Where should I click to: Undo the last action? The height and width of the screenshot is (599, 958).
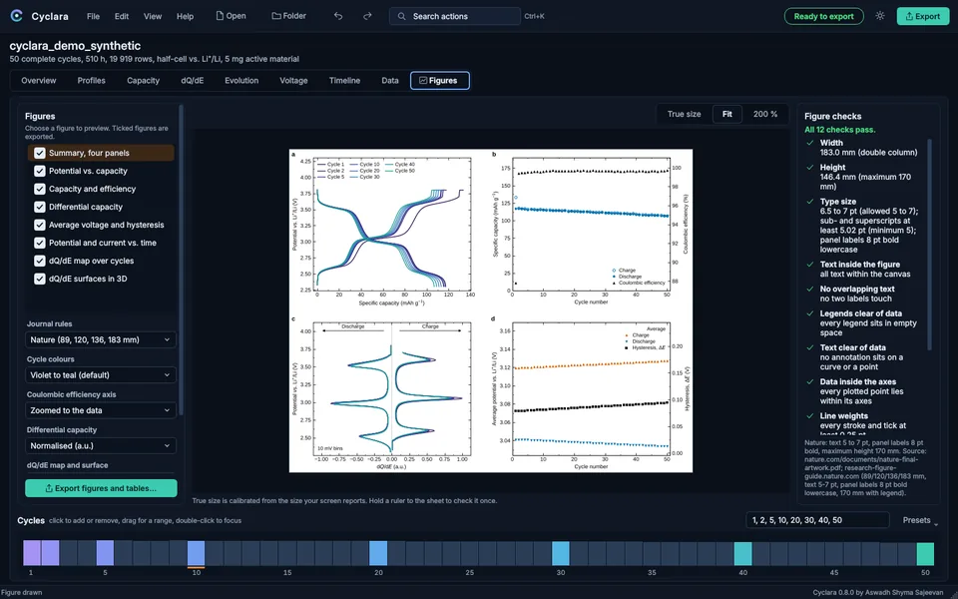point(338,16)
